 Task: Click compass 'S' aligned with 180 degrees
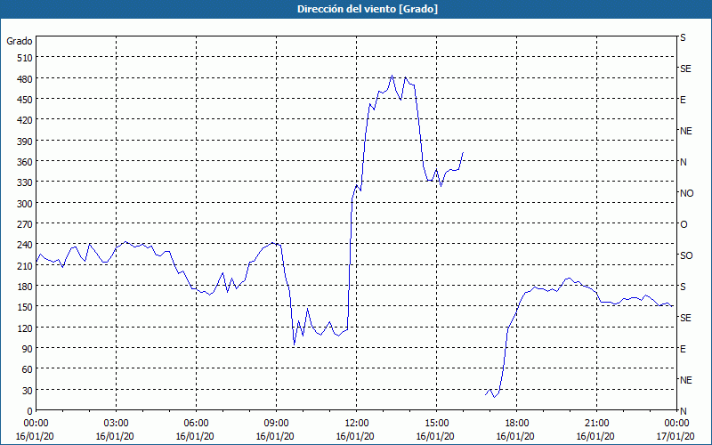[x=683, y=287]
